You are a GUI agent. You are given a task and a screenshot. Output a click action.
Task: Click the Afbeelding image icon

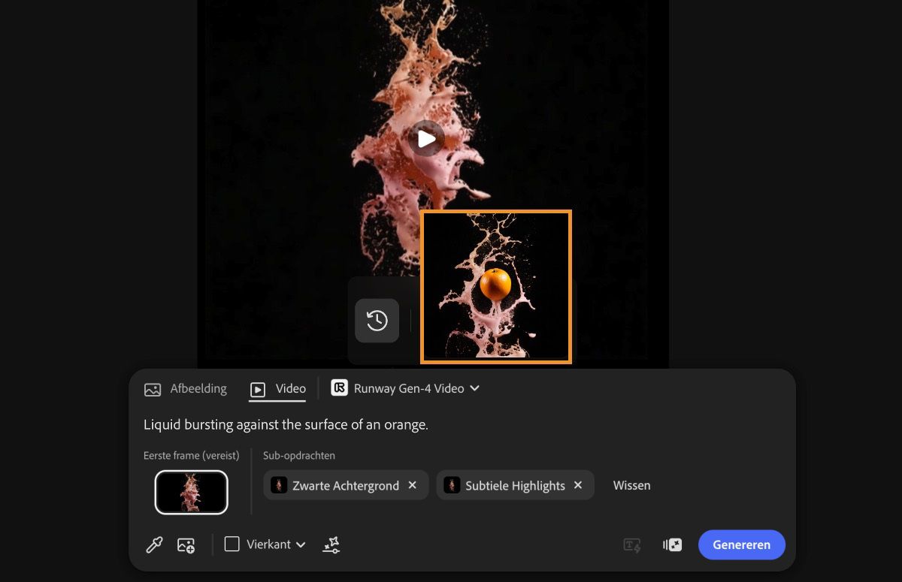(153, 389)
